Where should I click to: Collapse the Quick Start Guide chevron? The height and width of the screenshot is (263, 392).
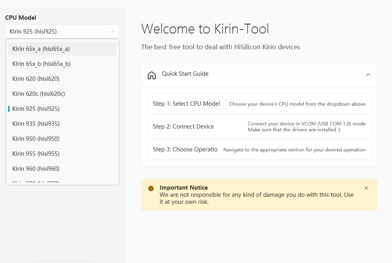click(368, 75)
